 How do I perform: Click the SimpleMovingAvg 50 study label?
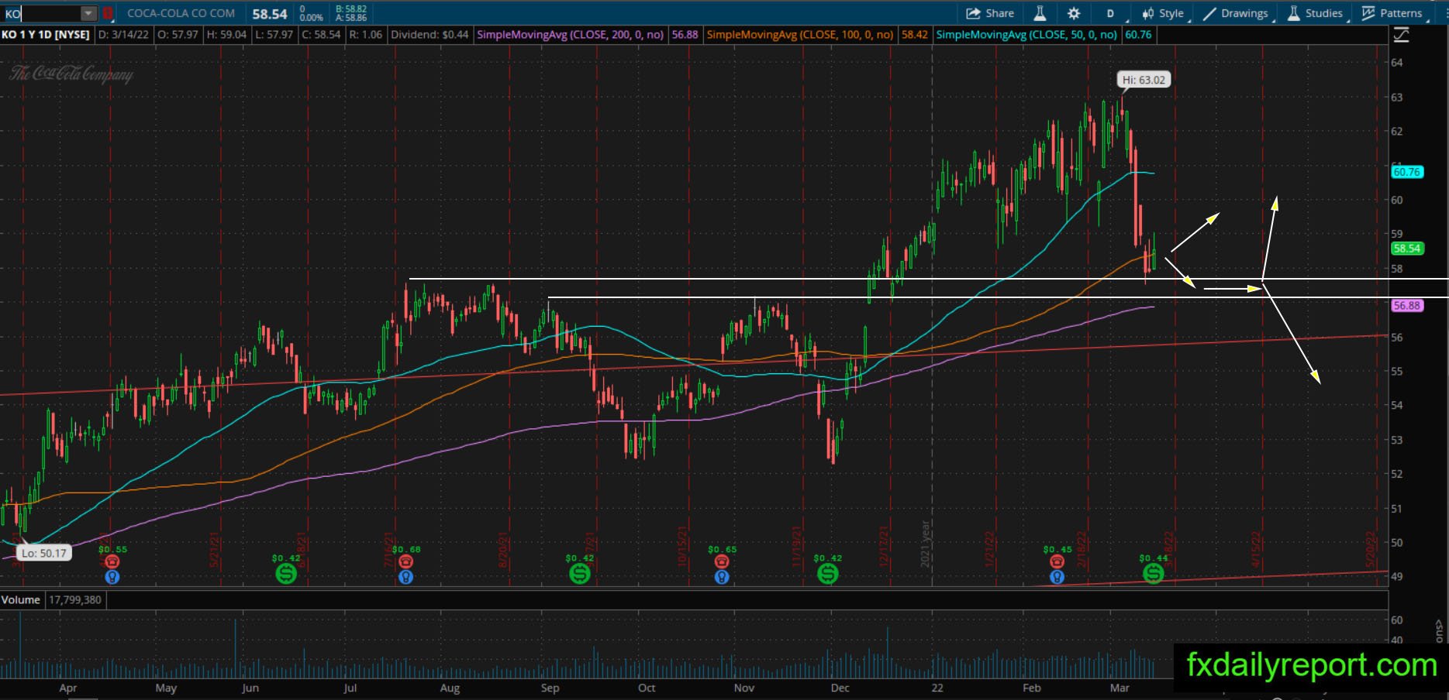coord(1026,35)
